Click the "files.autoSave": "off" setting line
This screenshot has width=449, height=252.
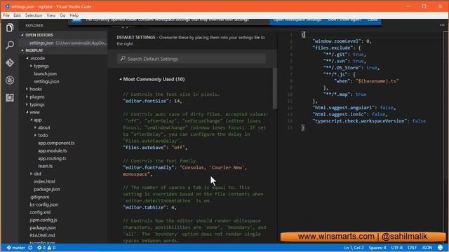(x=155, y=148)
